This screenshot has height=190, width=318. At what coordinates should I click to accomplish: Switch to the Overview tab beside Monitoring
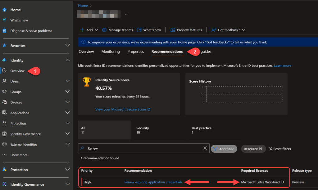pyautogui.click(x=86, y=52)
